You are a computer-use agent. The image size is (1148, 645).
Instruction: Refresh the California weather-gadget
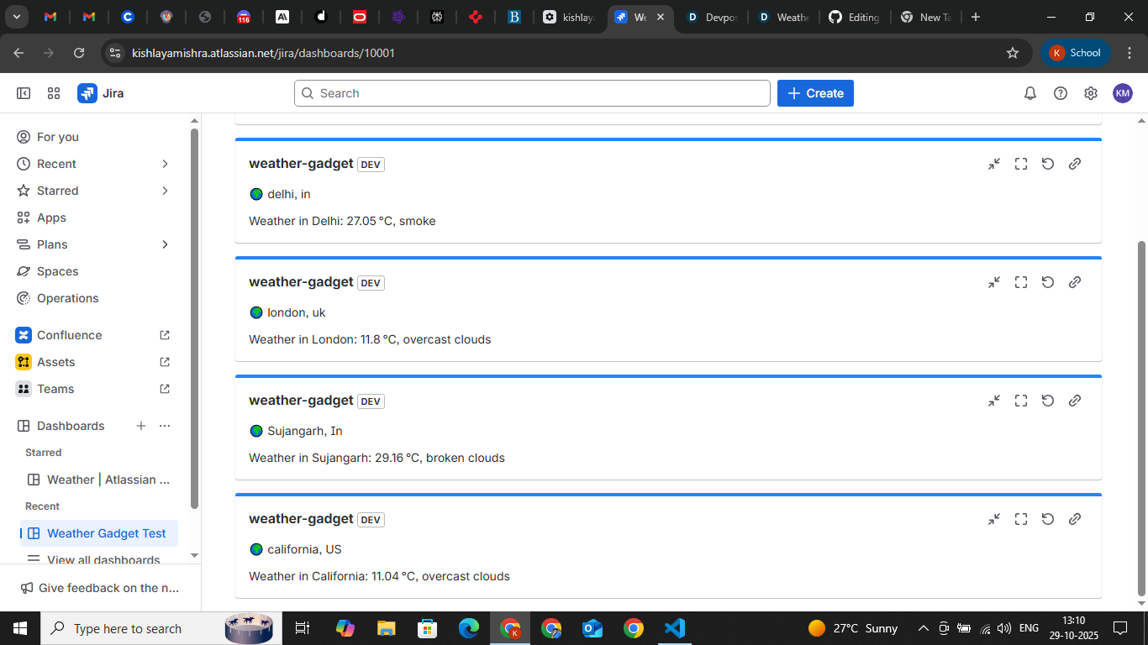(1048, 519)
